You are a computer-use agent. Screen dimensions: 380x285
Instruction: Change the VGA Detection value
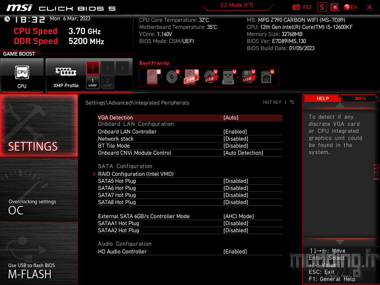click(190, 117)
